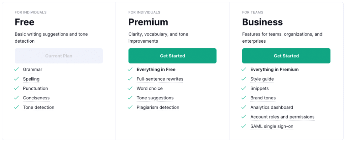Click the checkmark next to SAML single sign-on
This screenshot has height=142, width=345.
coord(244,126)
